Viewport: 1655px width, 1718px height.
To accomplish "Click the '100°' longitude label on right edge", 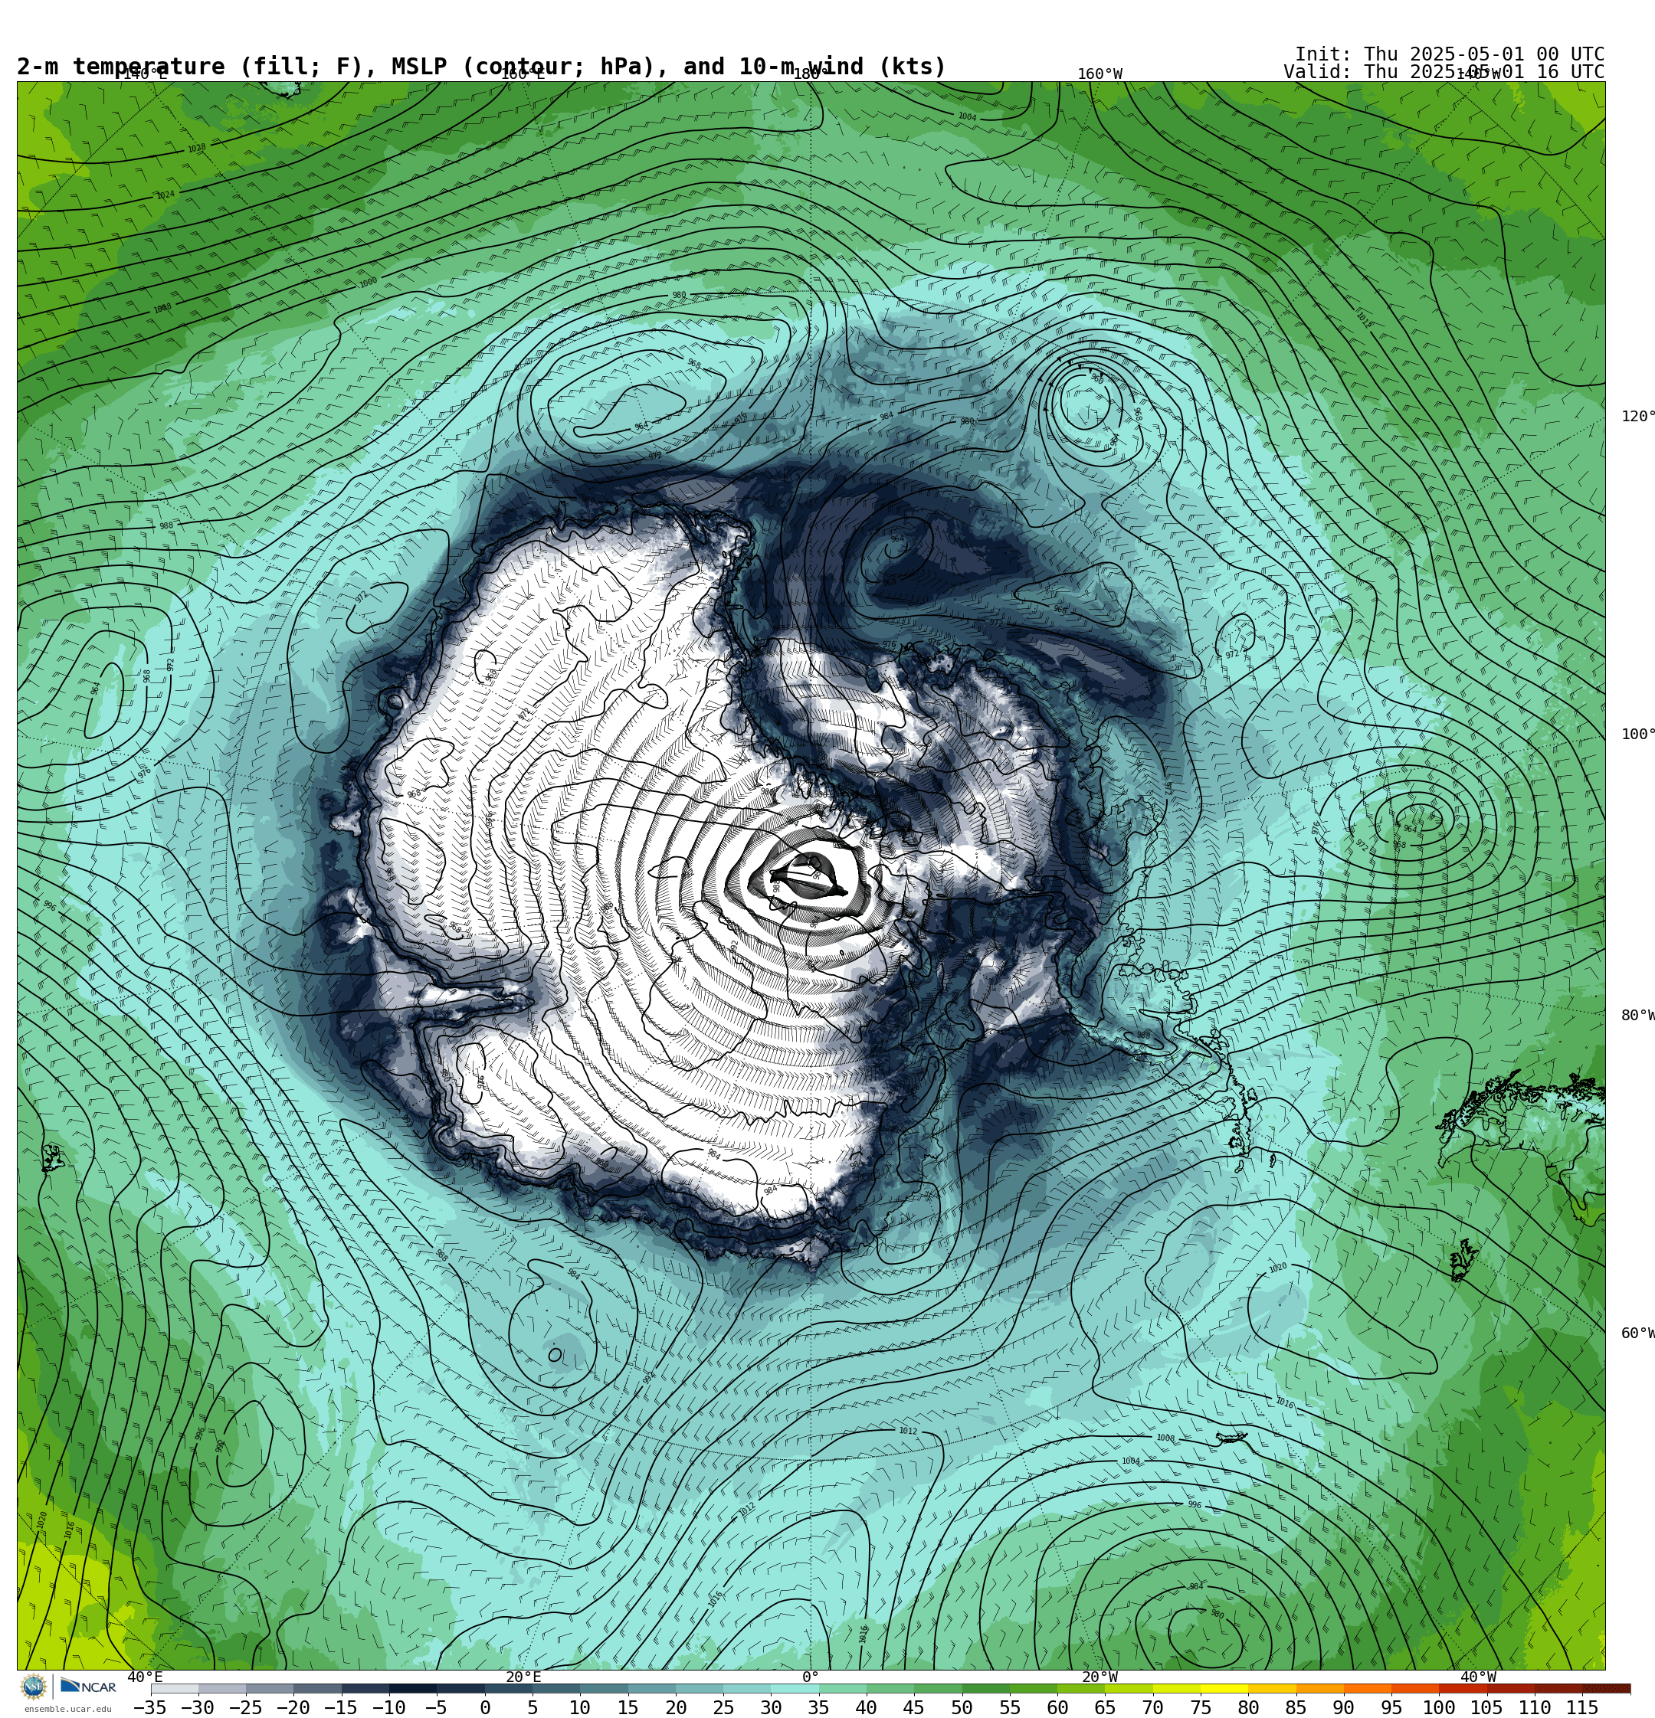I will 1637,735.
